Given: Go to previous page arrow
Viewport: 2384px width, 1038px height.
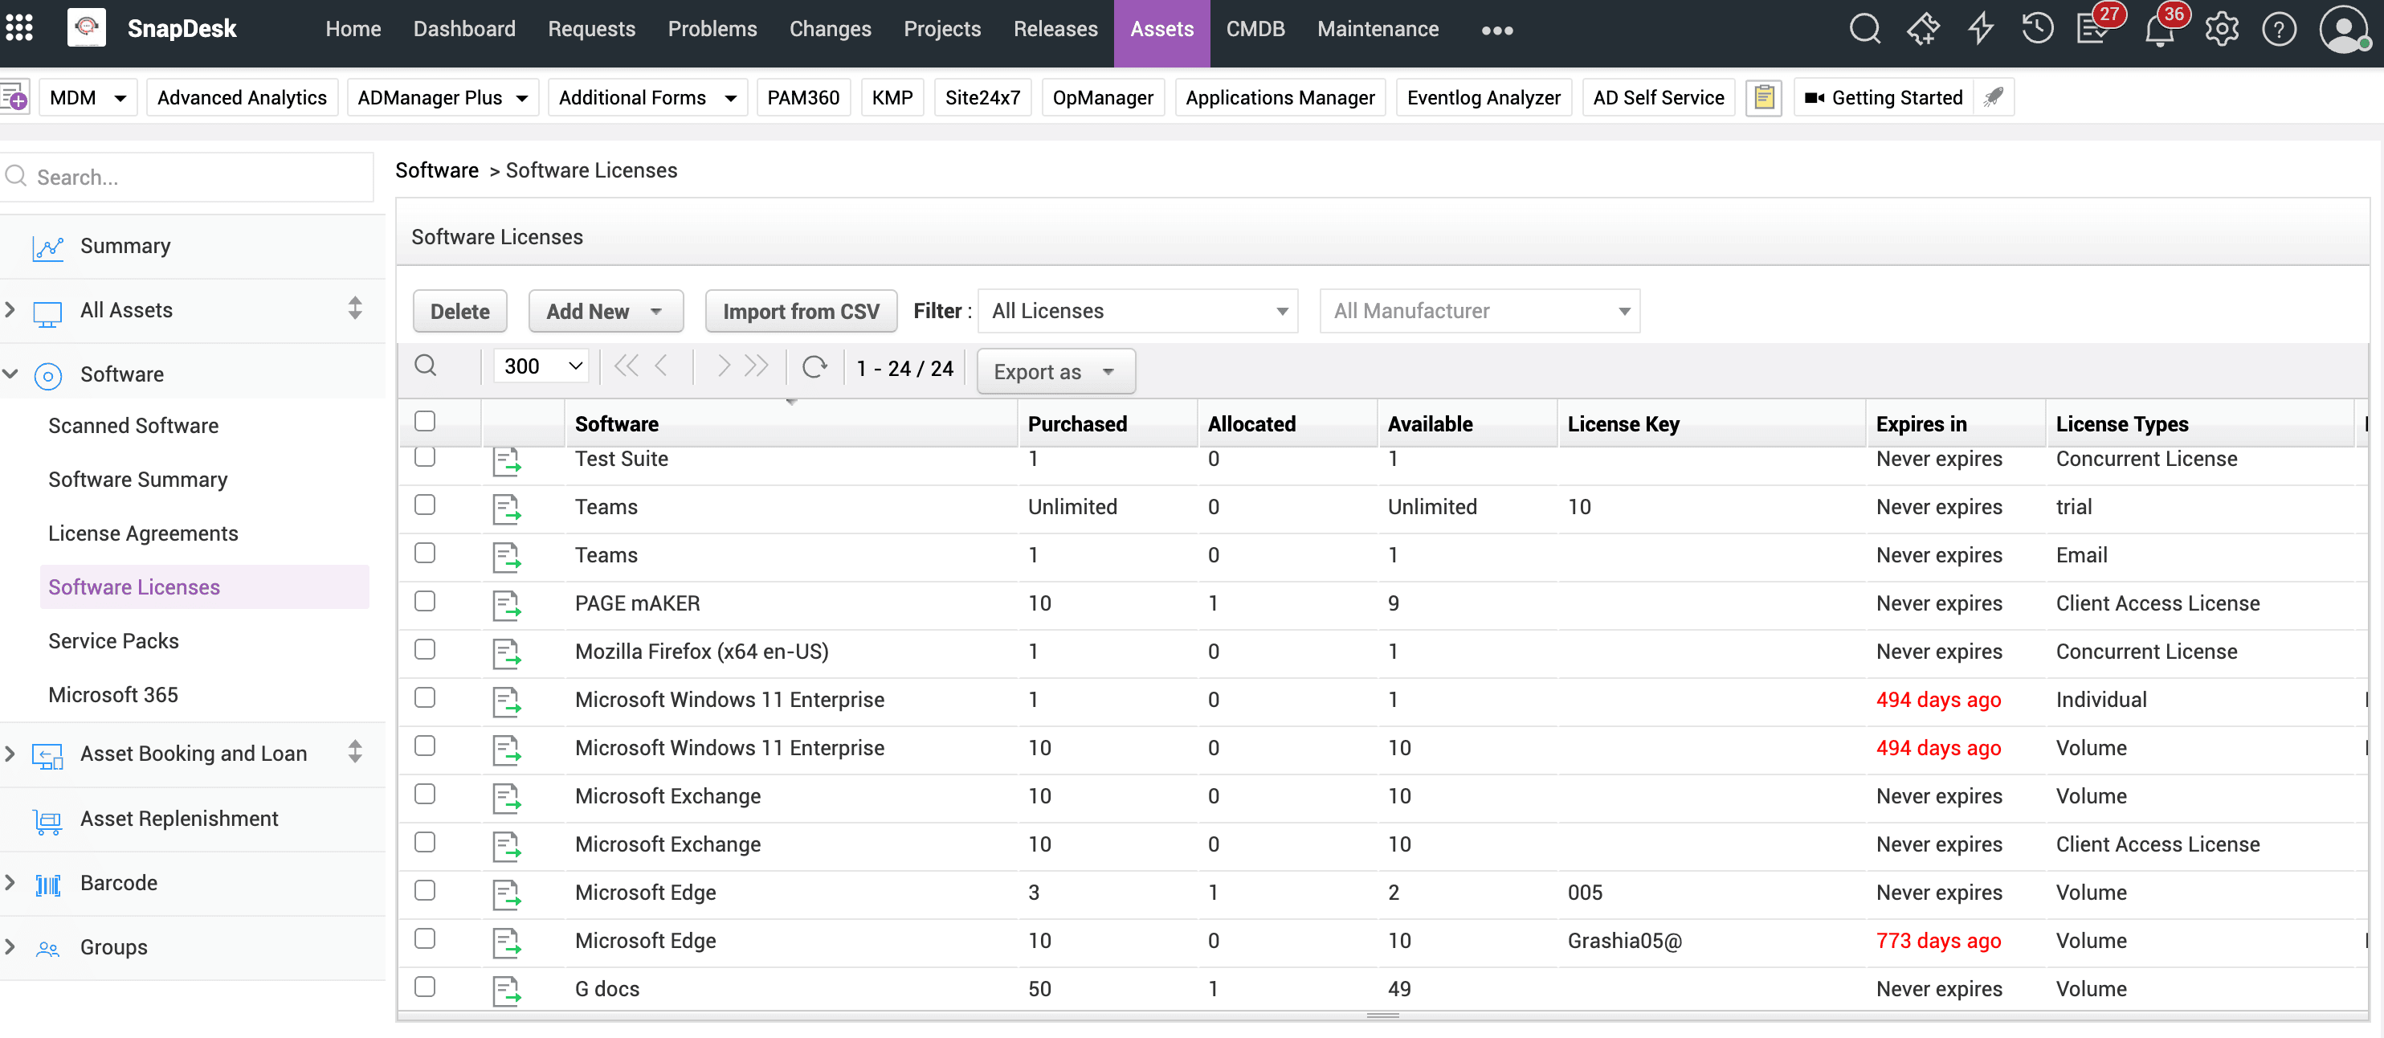Looking at the screenshot, I should [x=662, y=366].
